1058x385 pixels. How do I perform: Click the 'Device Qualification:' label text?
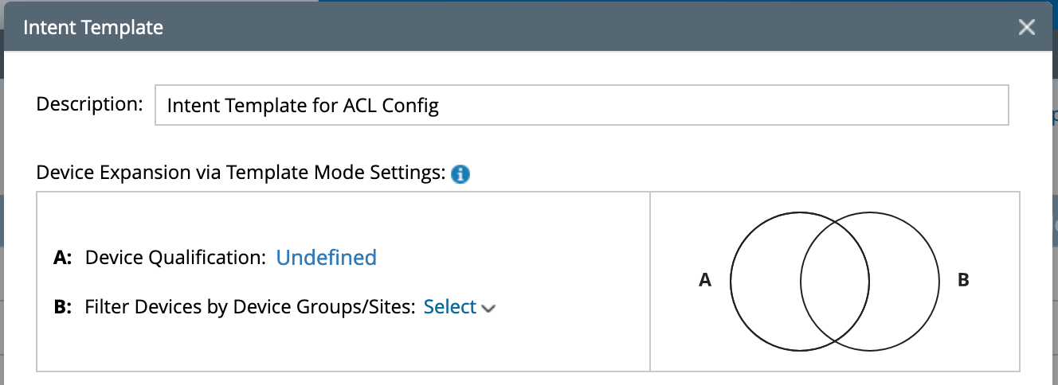point(175,258)
